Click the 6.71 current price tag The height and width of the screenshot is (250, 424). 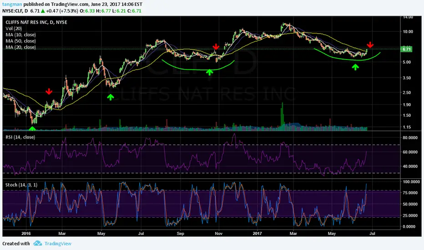point(407,49)
